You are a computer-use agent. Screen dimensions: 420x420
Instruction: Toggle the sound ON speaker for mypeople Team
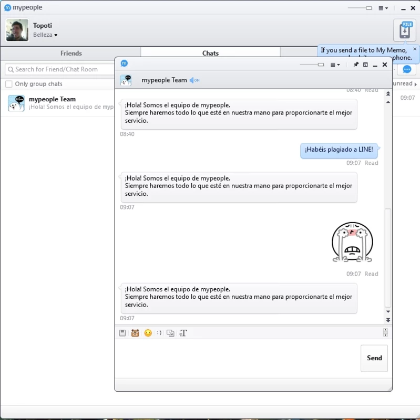(x=194, y=80)
